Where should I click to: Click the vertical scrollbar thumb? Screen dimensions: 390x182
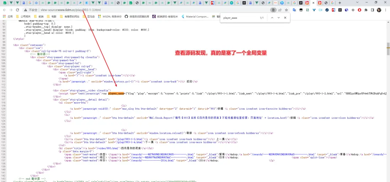pos(388,49)
